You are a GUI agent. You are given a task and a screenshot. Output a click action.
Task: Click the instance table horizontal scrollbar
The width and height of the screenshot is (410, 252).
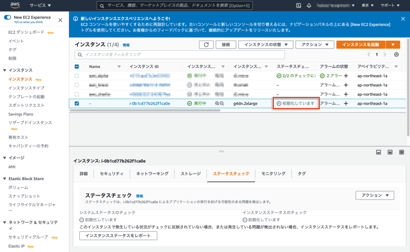coord(145,110)
